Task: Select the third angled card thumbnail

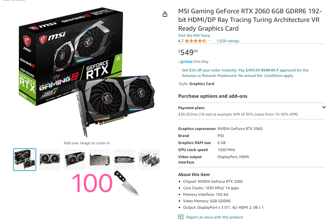Action: [74, 159]
